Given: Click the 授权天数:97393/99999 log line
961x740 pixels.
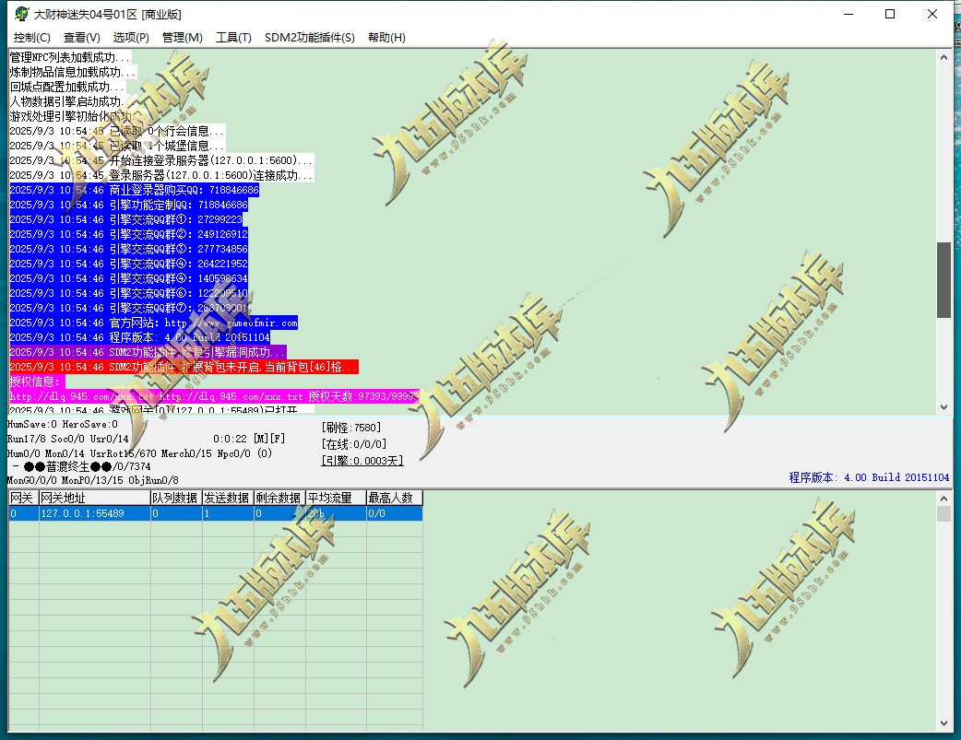Looking at the screenshot, I should click(215, 396).
